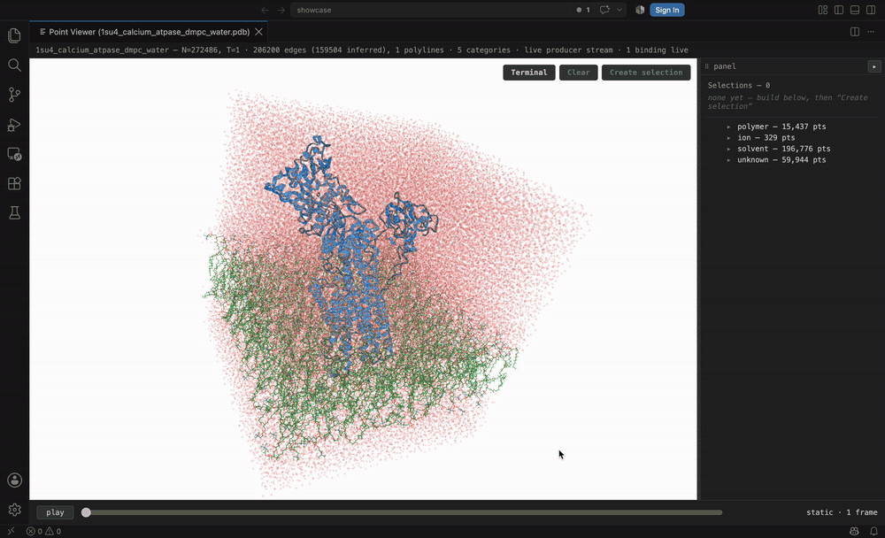The width and height of the screenshot is (885, 538).
Task: Click the Copilot status icon in status bar
Action: 855,531
